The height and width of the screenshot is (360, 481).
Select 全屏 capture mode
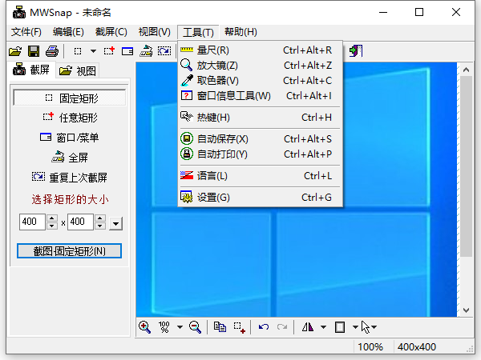click(70, 158)
